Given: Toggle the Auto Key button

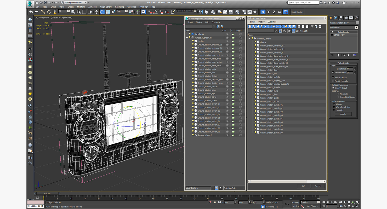Looking at the screenshot, I should tap(295, 202).
